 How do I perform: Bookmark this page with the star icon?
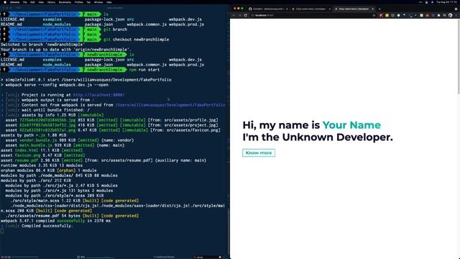point(374,15)
